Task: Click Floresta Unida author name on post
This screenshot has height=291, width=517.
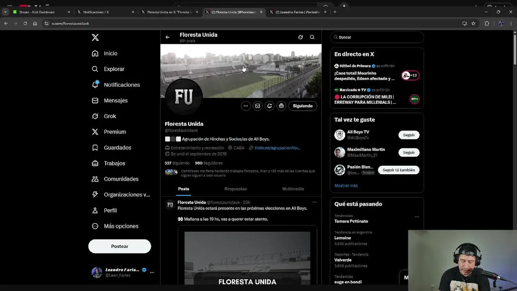Action: click(x=192, y=202)
